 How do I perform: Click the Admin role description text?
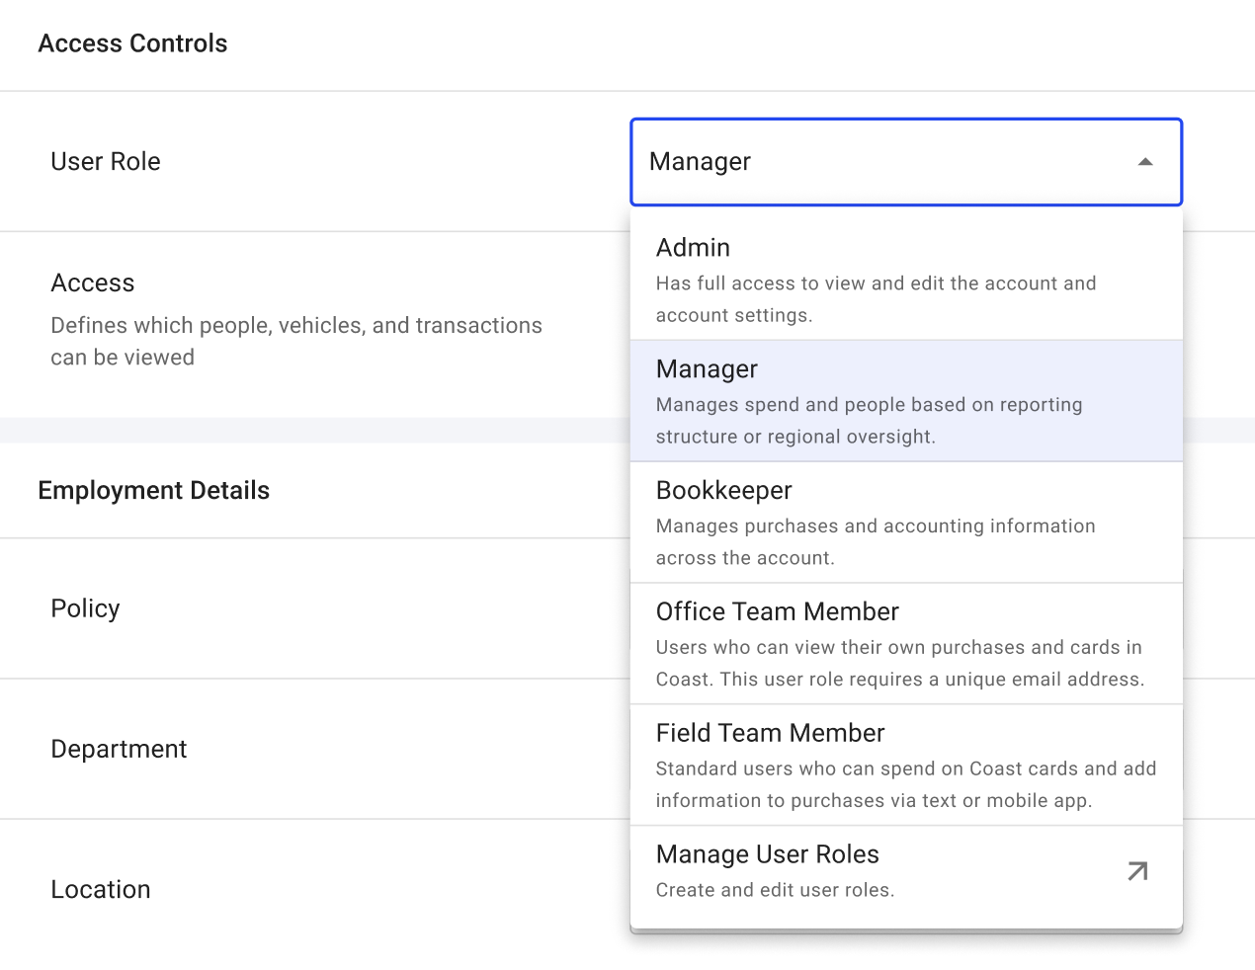[876, 298]
